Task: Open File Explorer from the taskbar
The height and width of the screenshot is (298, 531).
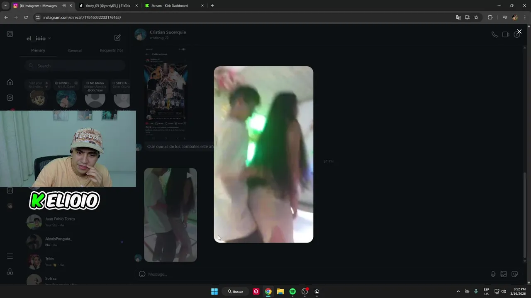Action: tap(280, 291)
